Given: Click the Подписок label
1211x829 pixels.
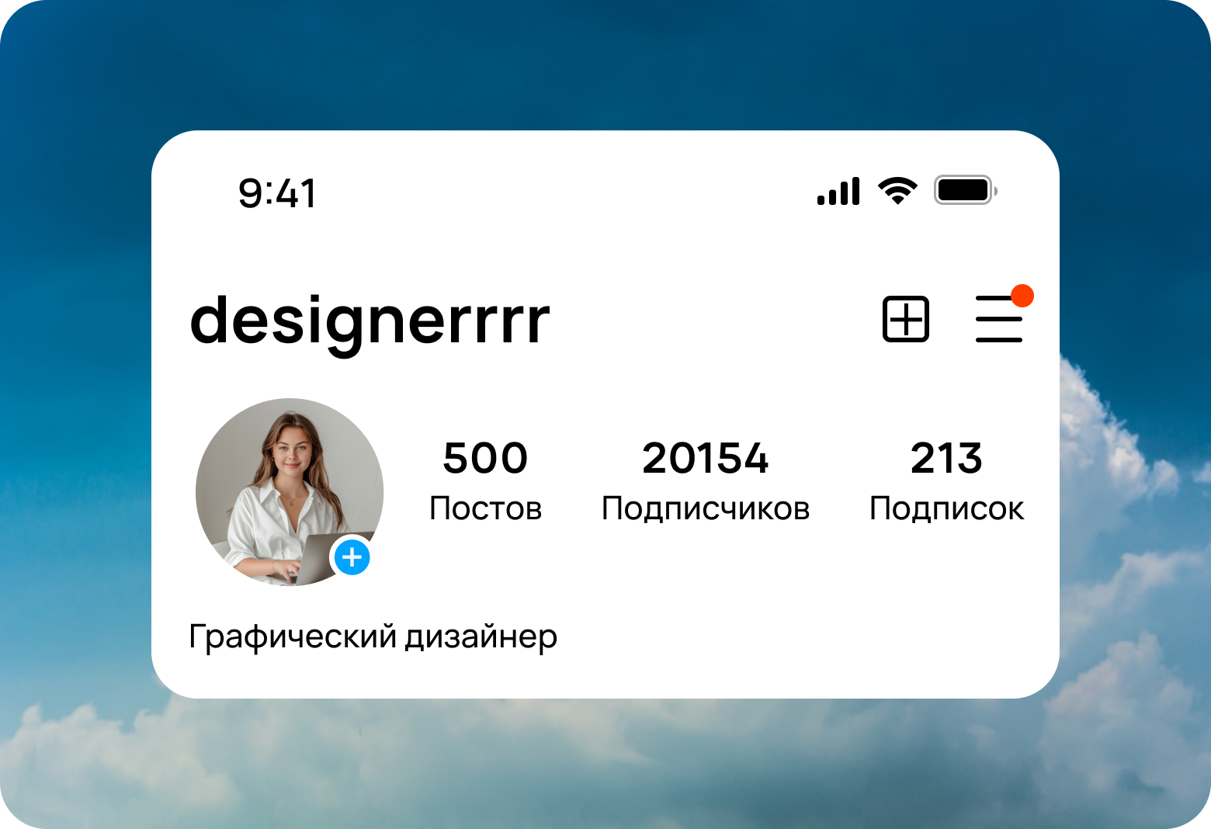Looking at the screenshot, I should tap(946, 508).
